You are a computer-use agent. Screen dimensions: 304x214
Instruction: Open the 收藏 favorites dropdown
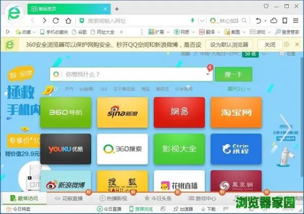pos(25,32)
